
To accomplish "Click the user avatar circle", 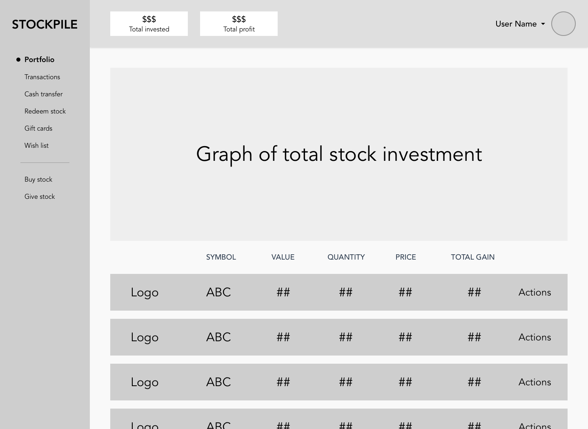I will point(563,24).
